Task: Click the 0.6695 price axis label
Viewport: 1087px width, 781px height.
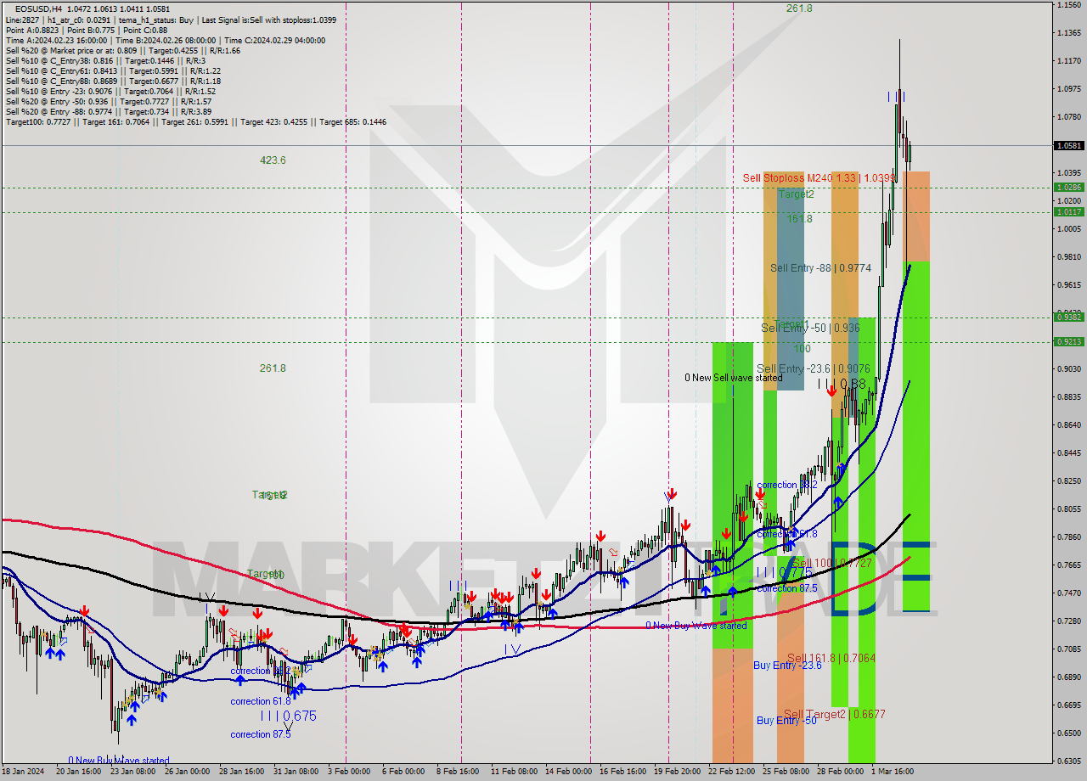Action: (1069, 705)
